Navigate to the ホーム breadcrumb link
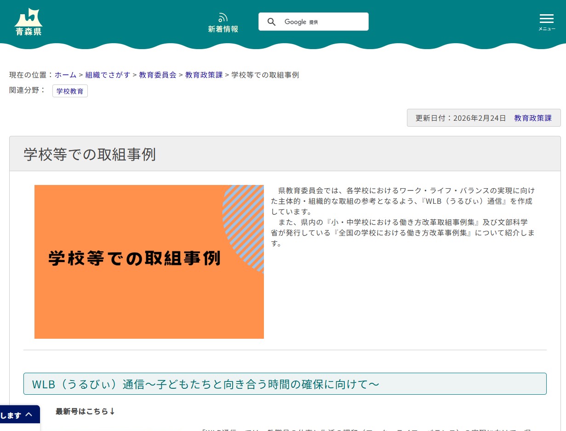 65,75
